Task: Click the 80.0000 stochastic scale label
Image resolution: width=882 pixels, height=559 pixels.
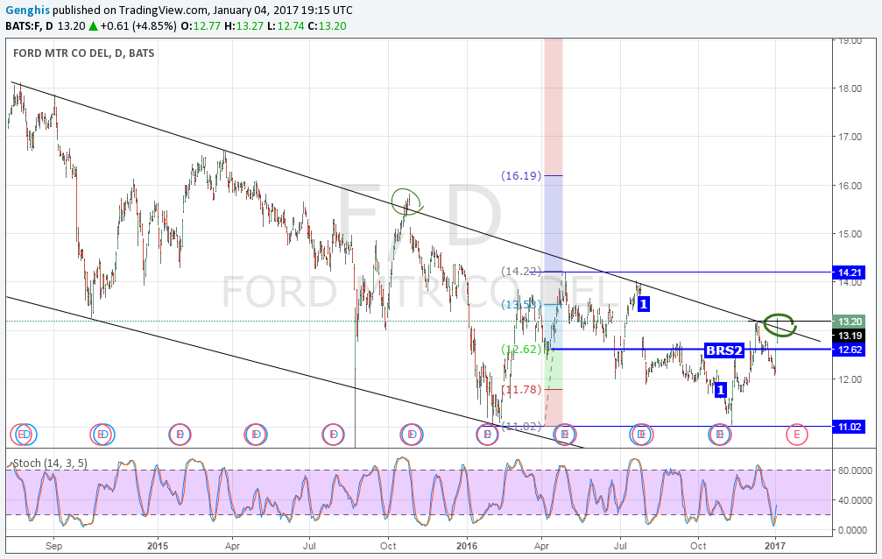Action: click(x=855, y=471)
